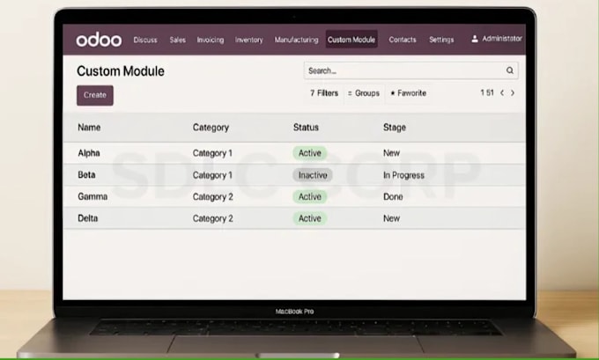Expand the Groups dropdown
The image size is (599, 360).
click(363, 93)
